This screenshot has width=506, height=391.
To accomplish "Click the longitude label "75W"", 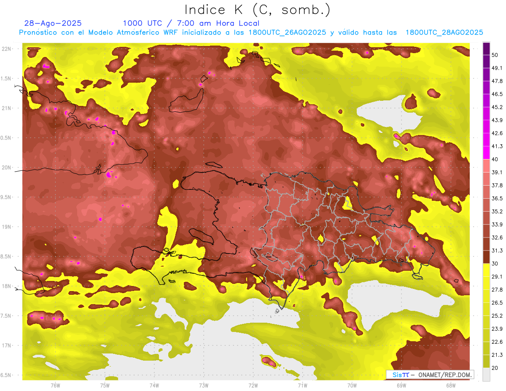I will tap(105, 385).
